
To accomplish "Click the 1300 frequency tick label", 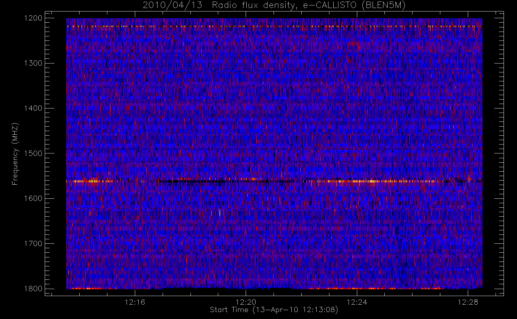I will (x=33, y=63).
